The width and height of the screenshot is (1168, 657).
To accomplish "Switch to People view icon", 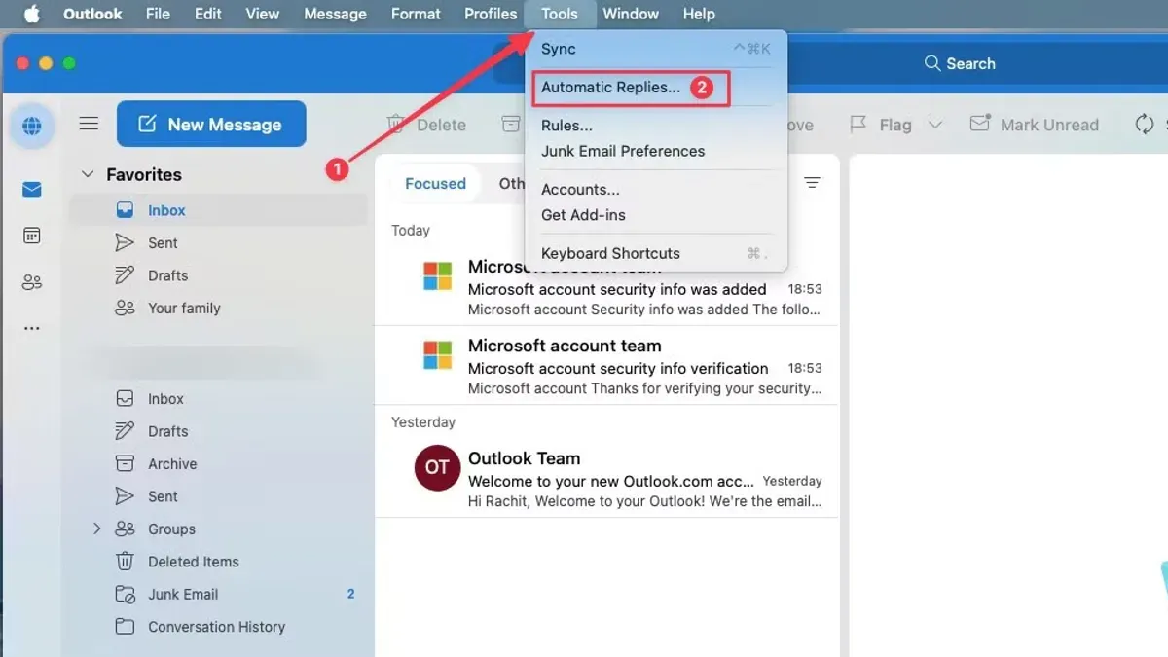I will [x=32, y=282].
